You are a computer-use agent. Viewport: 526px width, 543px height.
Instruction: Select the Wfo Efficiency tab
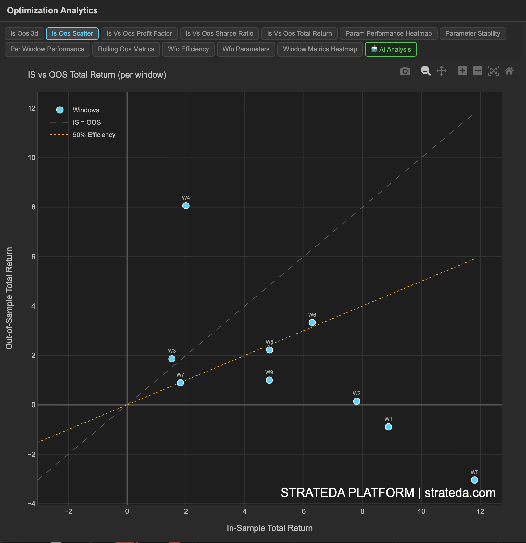click(x=188, y=49)
